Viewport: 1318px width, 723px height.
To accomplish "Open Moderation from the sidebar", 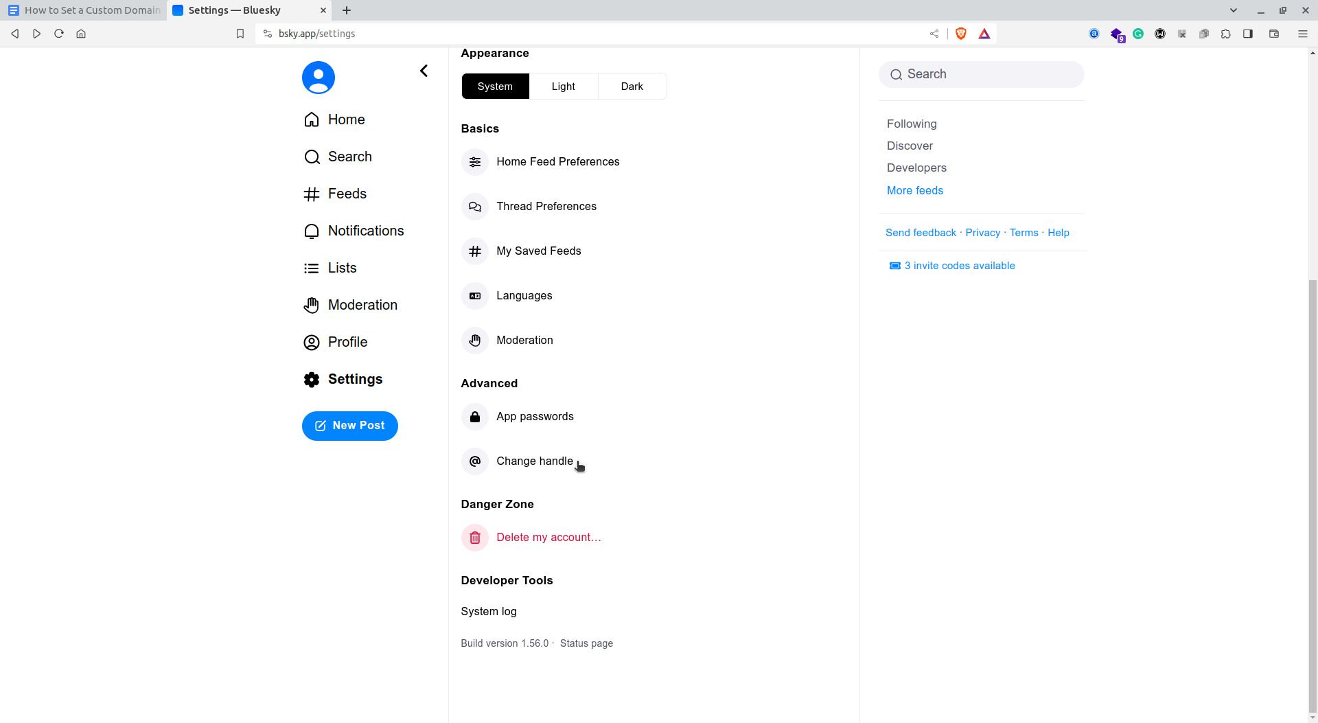I will pyautogui.click(x=362, y=305).
